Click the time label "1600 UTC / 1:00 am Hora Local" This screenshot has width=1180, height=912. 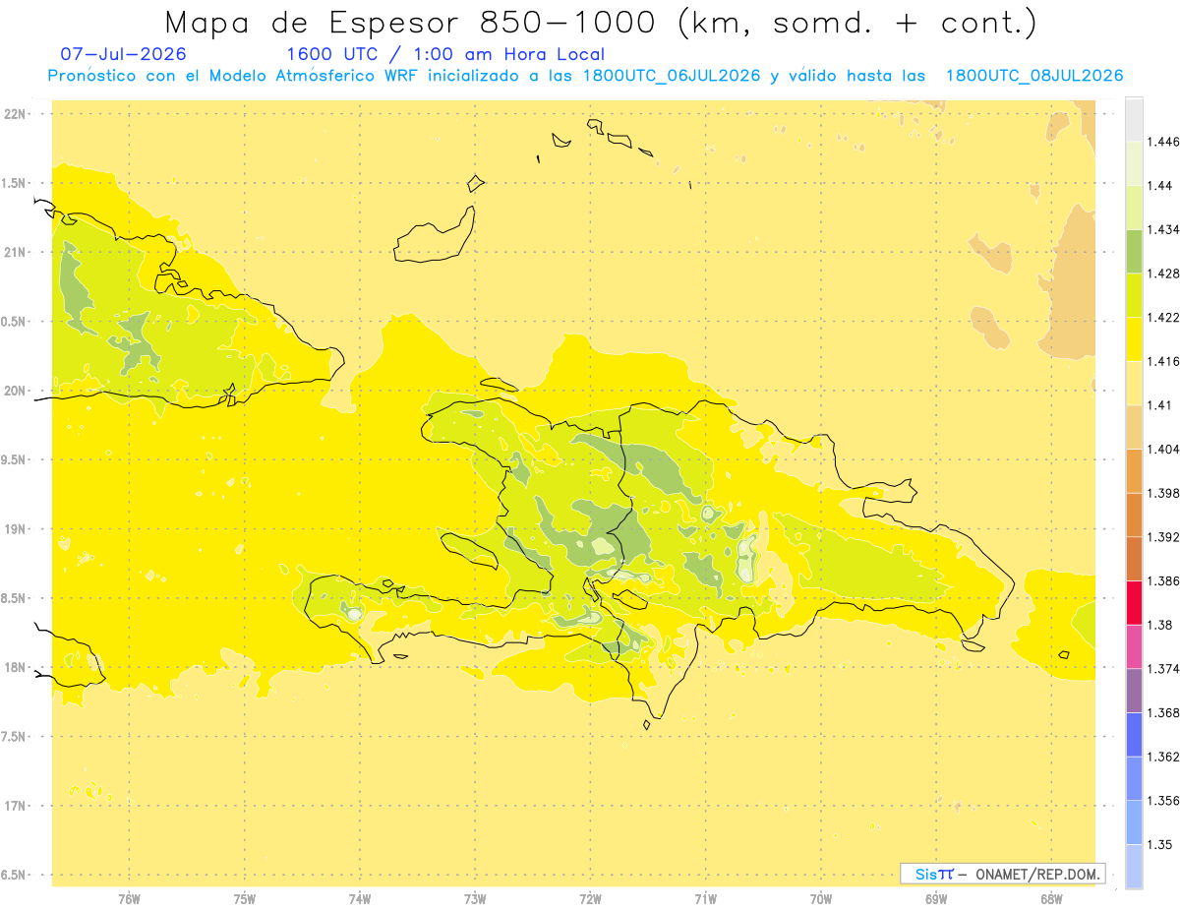445,55
